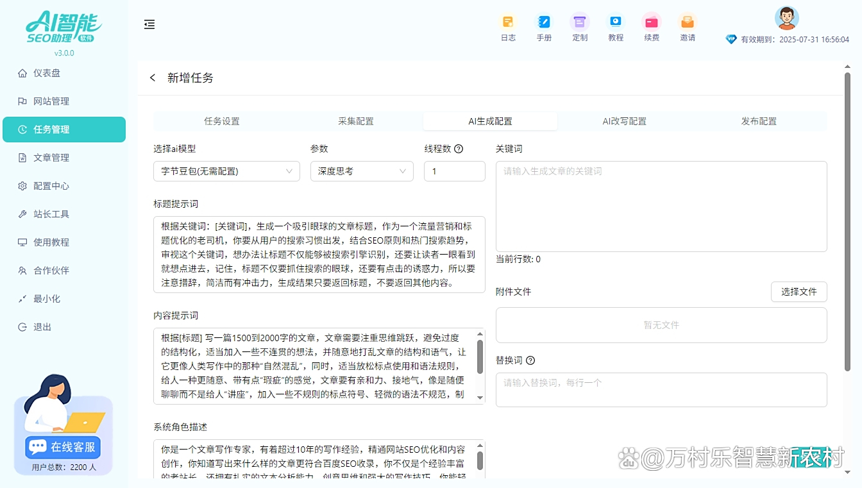Click the 用户总数: 2200 人 text
The image size is (862, 488).
pos(63,467)
